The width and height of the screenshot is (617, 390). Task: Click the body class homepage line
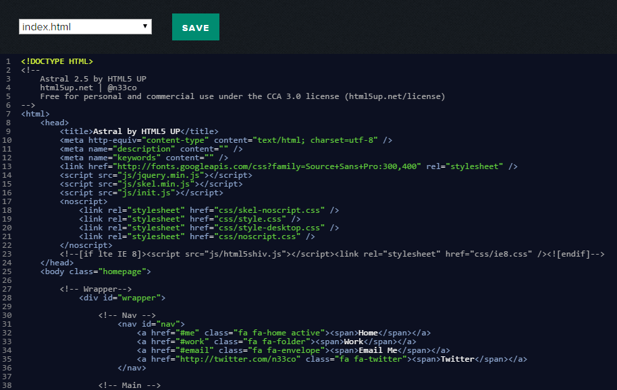pos(95,271)
